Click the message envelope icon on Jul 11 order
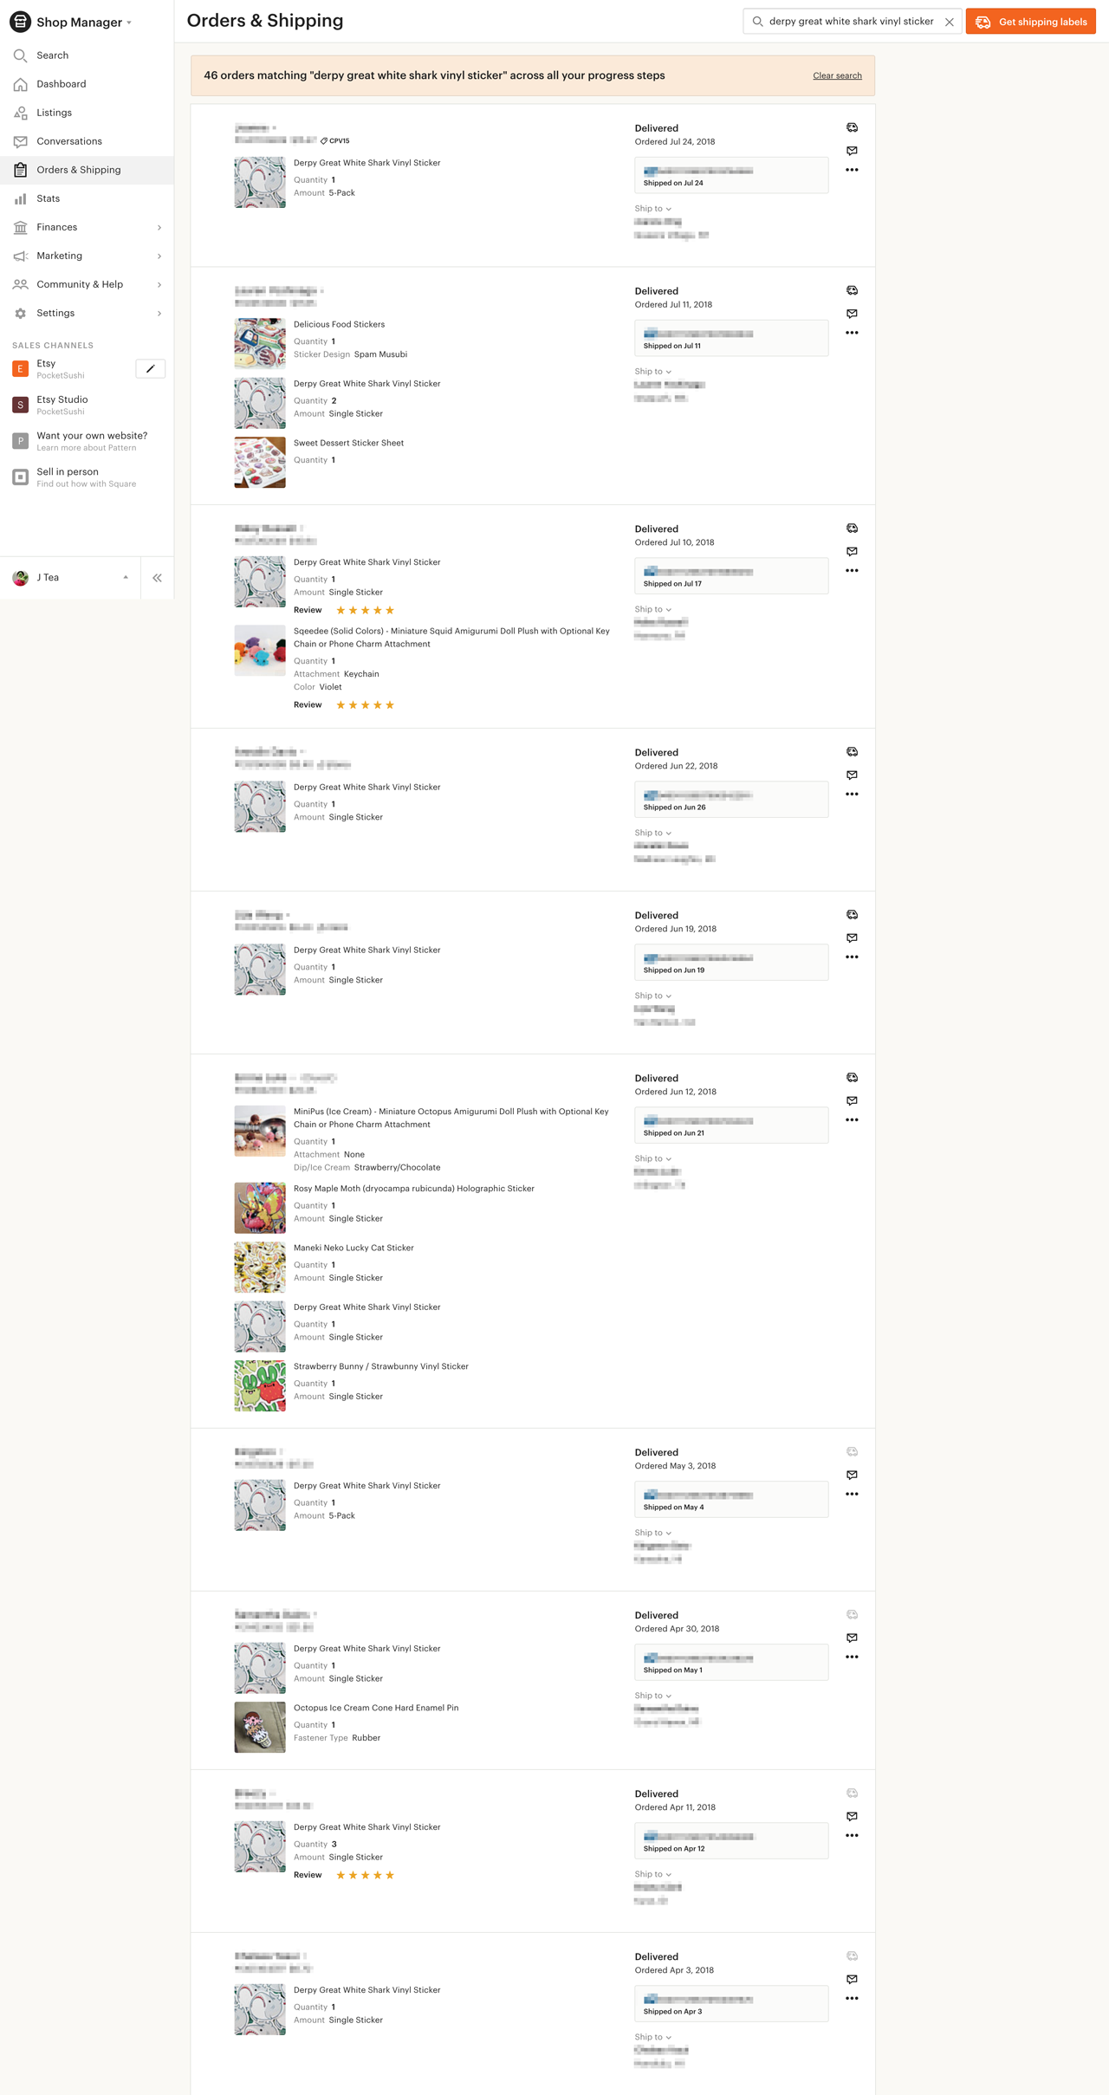Screen dimensions: 1109x2095 pyautogui.click(x=852, y=314)
